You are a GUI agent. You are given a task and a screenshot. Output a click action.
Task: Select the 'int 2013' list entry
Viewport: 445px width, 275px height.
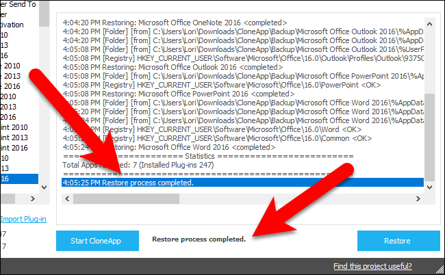click(x=14, y=137)
